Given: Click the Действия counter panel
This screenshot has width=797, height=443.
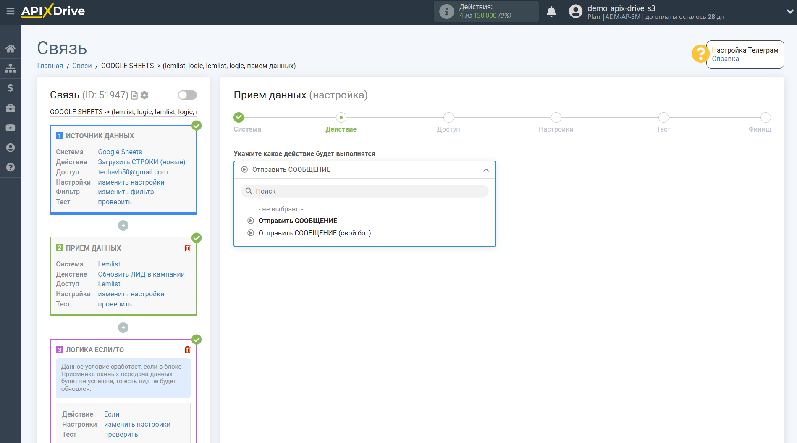Looking at the screenshot, I should click(x=486, y=11).
